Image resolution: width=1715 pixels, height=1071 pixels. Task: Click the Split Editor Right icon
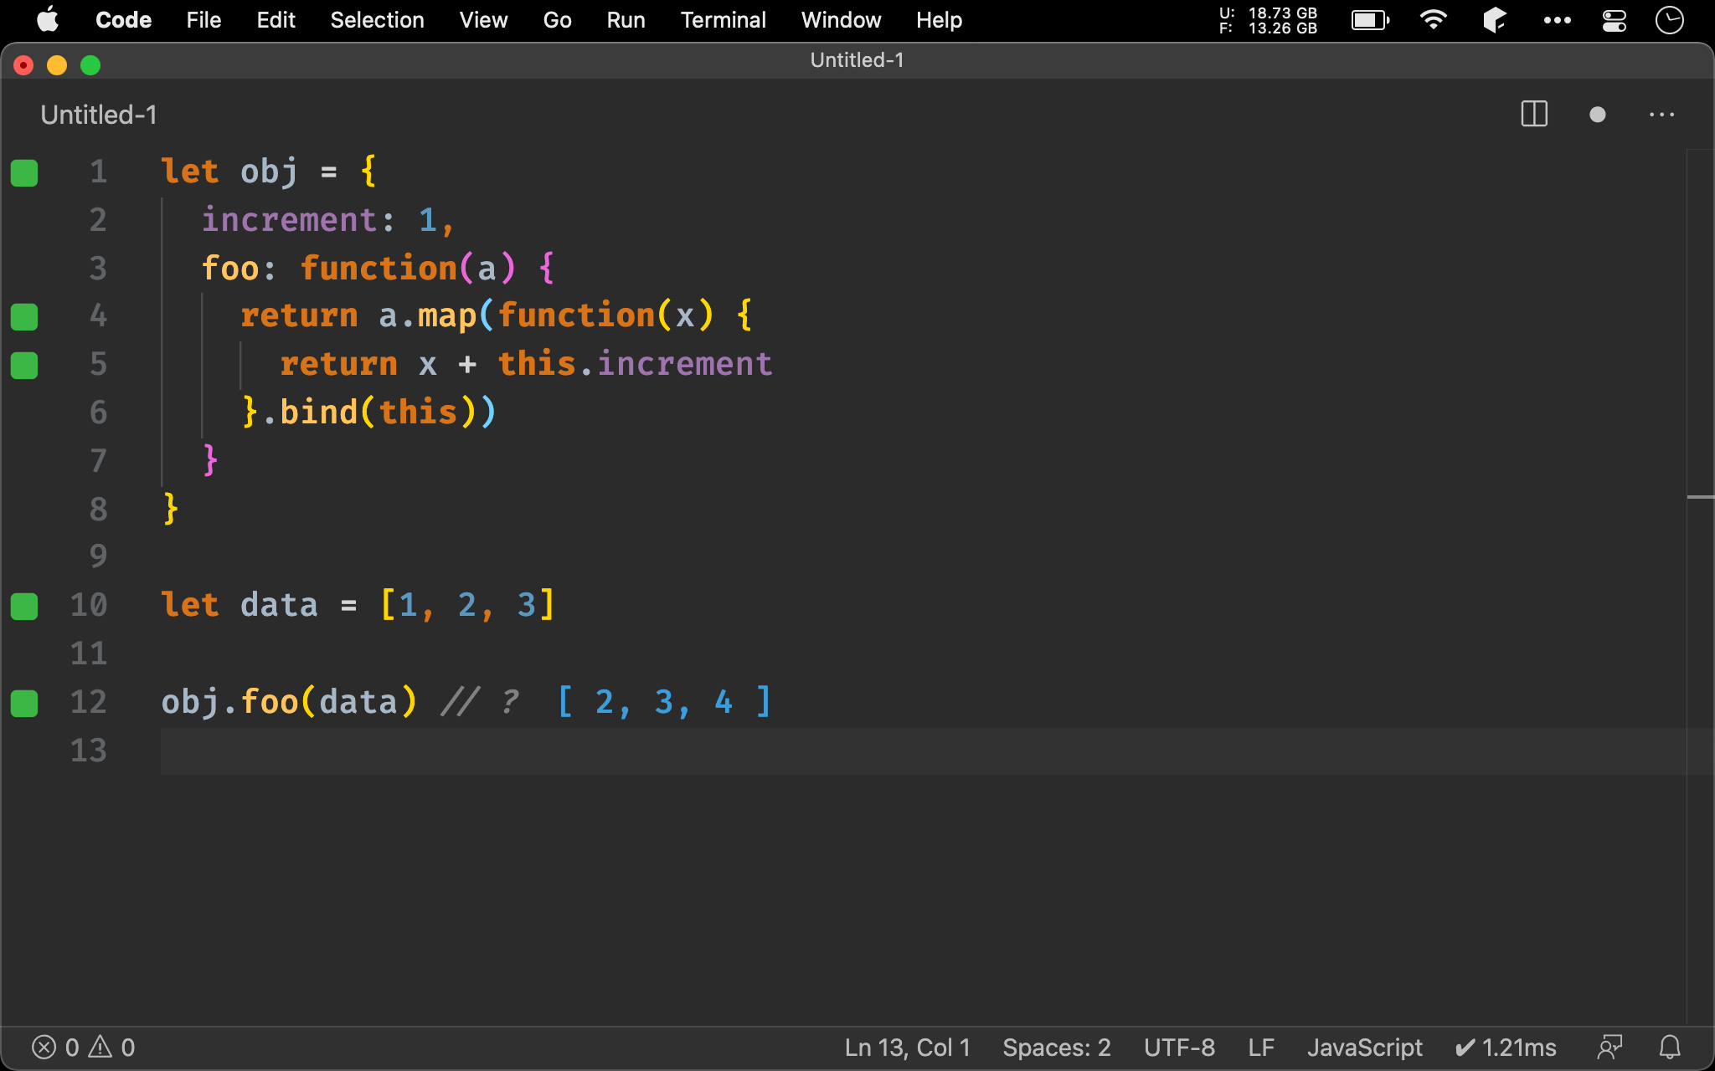coord(1534,115)
